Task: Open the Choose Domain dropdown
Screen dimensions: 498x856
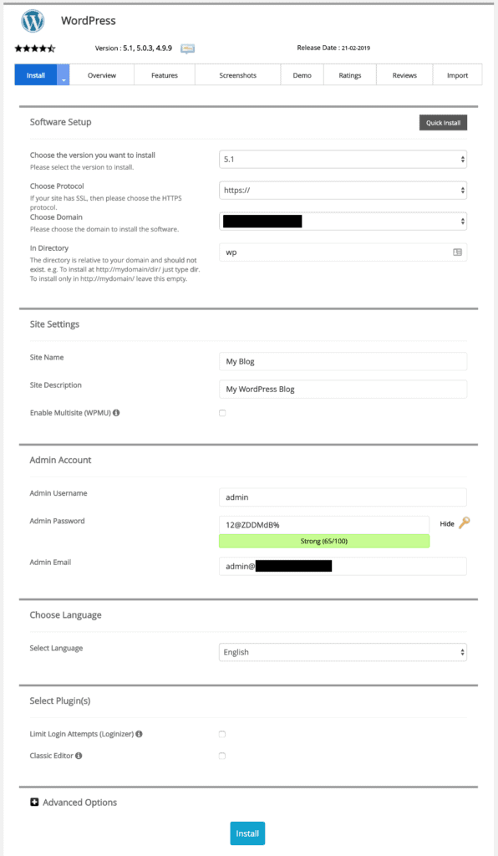Action: 343,221
